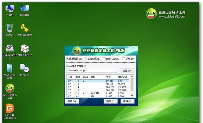Viewport: 203px width, 123px height.
Task: Close the 豆豆快速装机工具 dialog
Action: pyautogui.click(x=134, y=48)
